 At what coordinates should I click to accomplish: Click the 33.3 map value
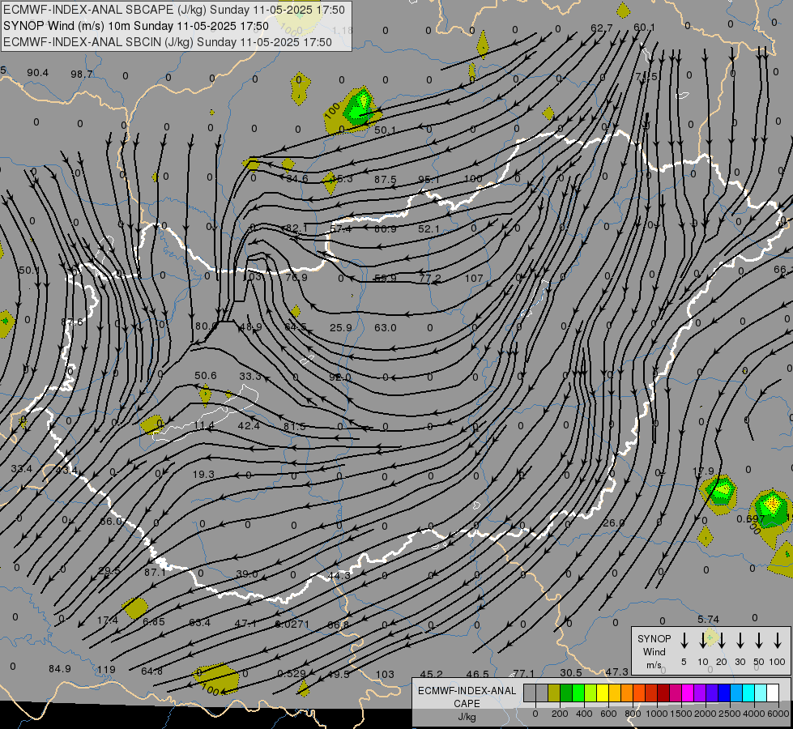[249, 376]
